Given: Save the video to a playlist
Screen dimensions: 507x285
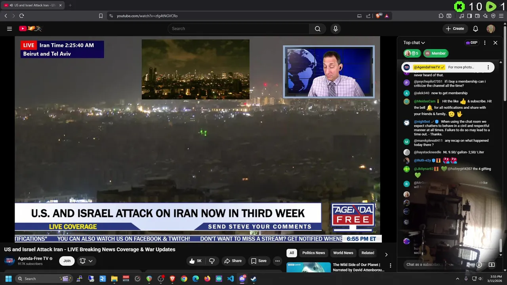Looking at the screenshot, I should pos(259,261).
